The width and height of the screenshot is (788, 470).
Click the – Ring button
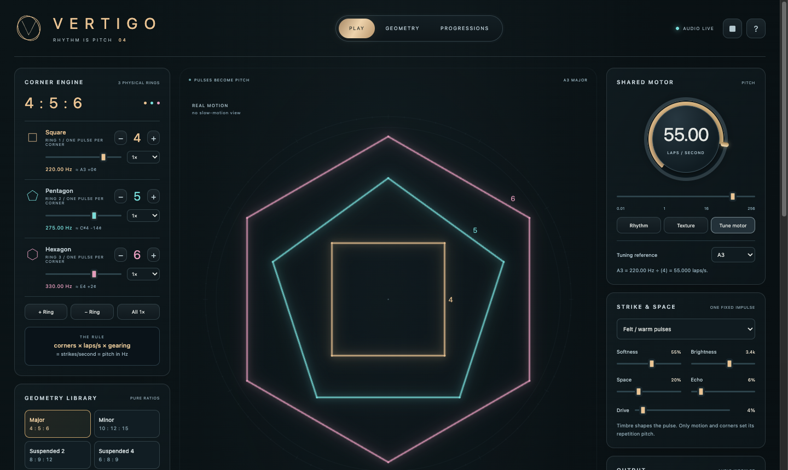click(x=92, y=312)
